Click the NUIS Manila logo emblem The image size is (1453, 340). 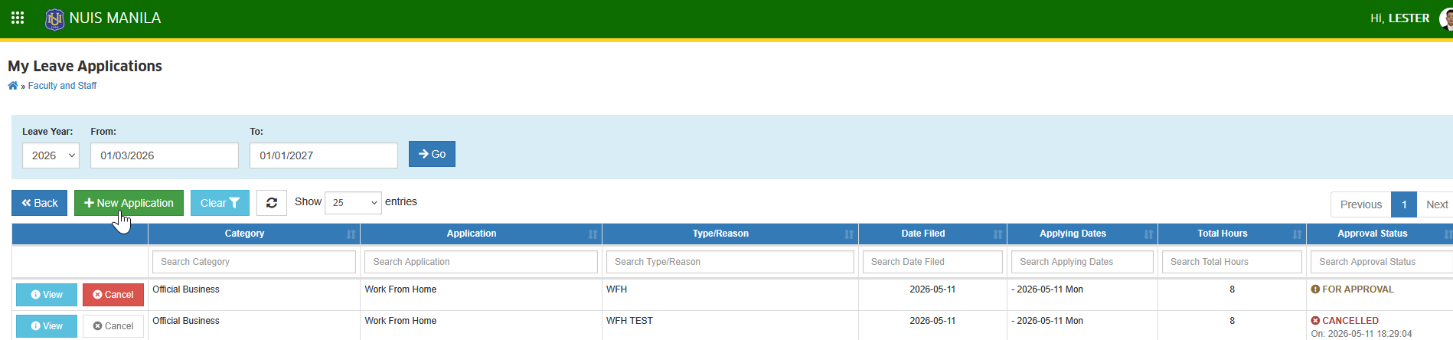pyautogui.click(x=54, y=18)
